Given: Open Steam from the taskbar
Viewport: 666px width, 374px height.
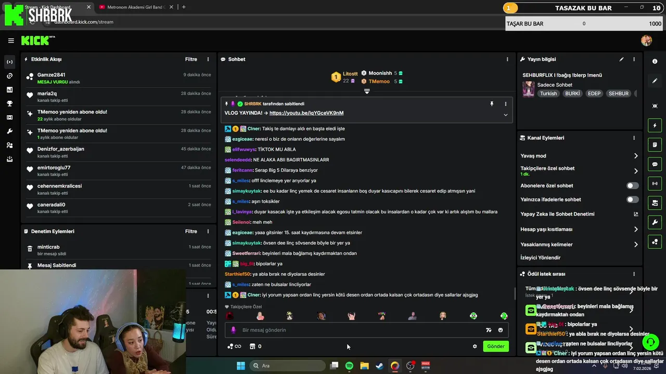Looking at the screenshot, I should 380,366.
